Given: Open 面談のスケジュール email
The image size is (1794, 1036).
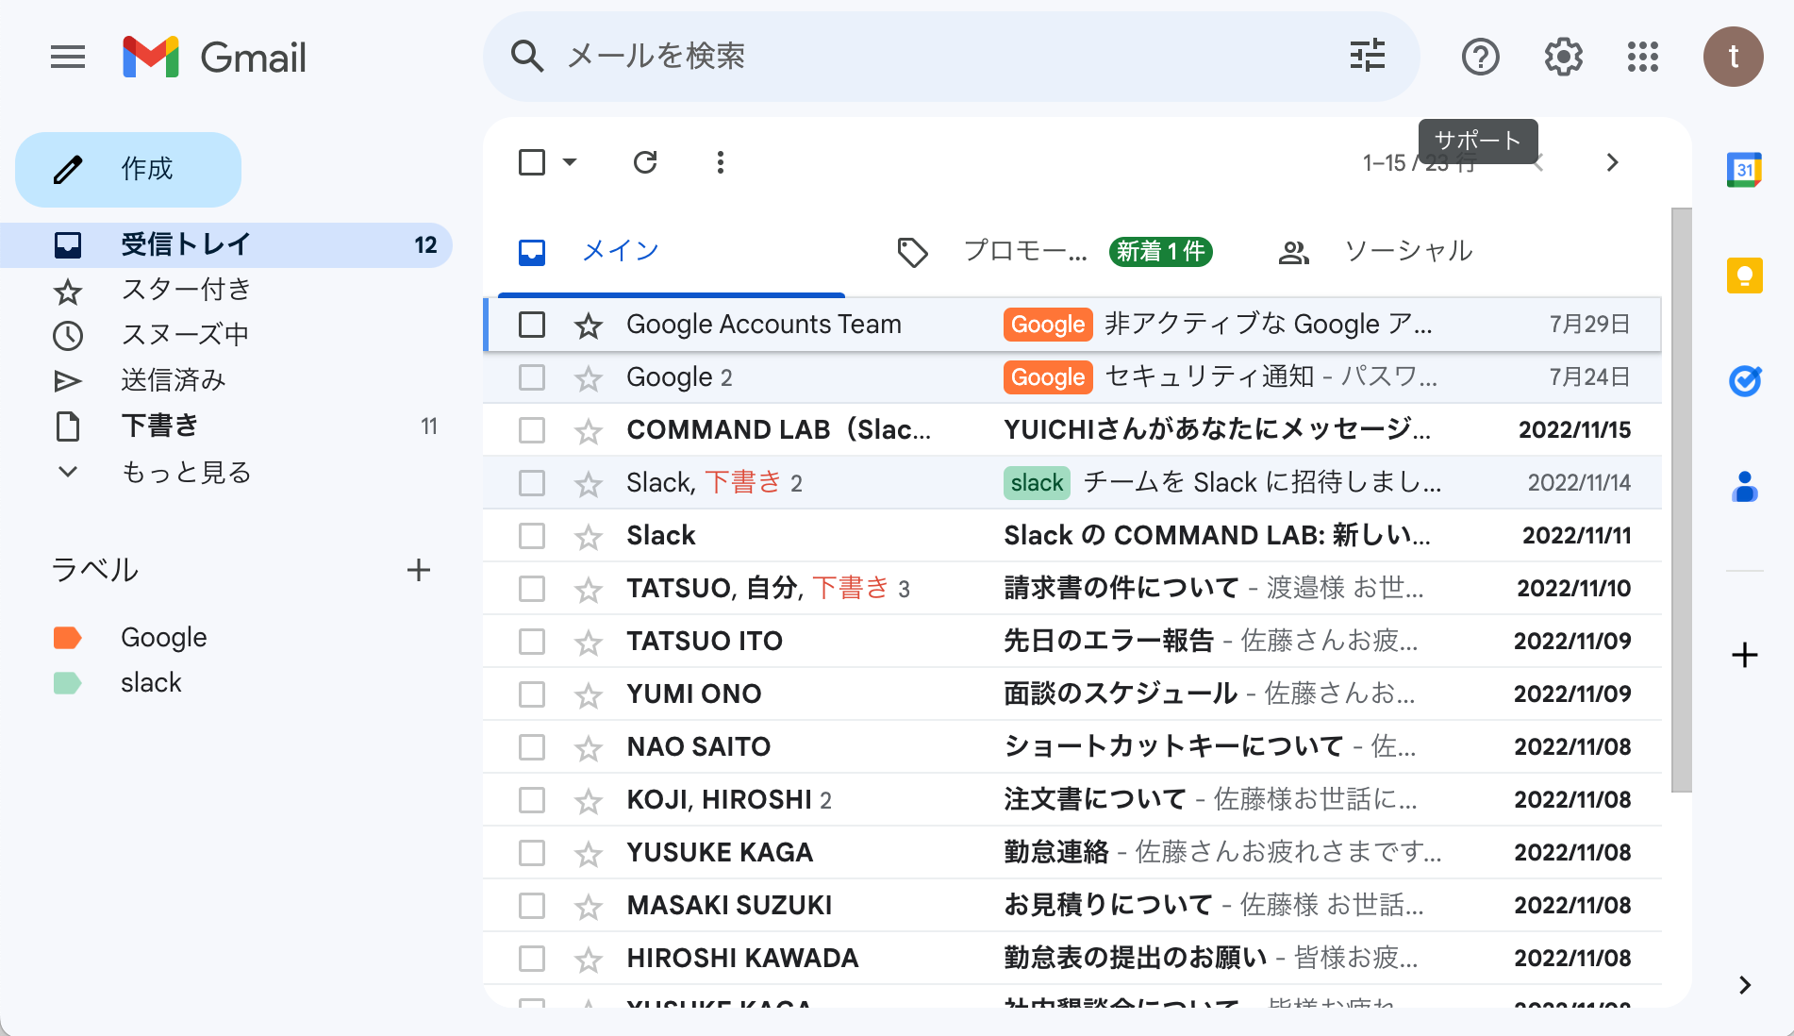Looking at the screenshot, I should 1072,694.
